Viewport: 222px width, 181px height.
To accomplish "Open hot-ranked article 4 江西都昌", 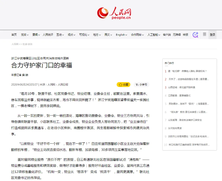I will click(x=179, y=96).
